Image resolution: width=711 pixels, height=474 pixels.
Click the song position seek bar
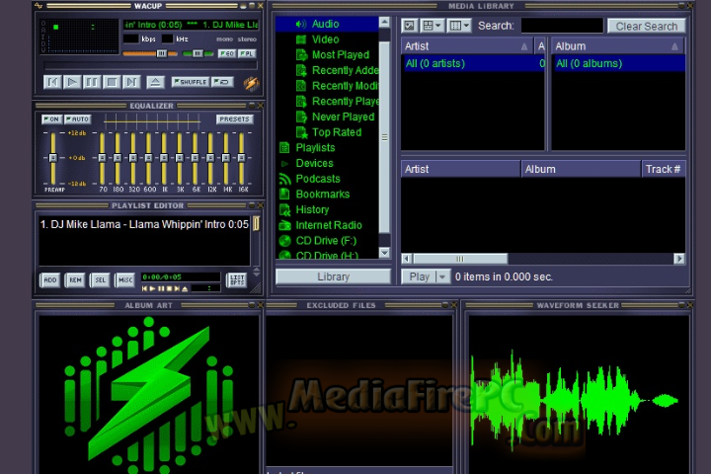click(150, 66)
